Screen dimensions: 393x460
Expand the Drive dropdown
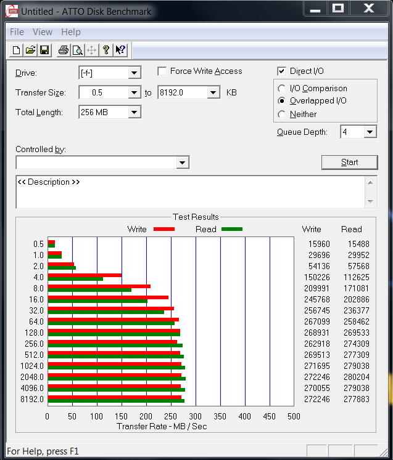coord(134,73)
